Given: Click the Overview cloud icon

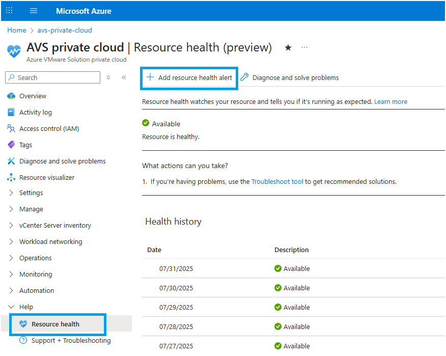Looking at the screenshot, I should [x=11, y=96].
